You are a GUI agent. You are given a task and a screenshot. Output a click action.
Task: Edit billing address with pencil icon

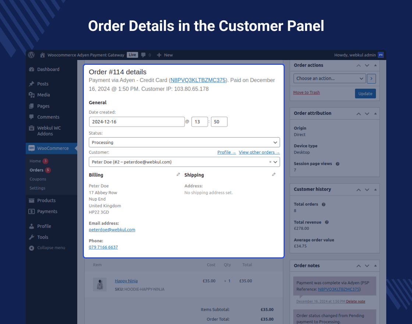[178, 175]
